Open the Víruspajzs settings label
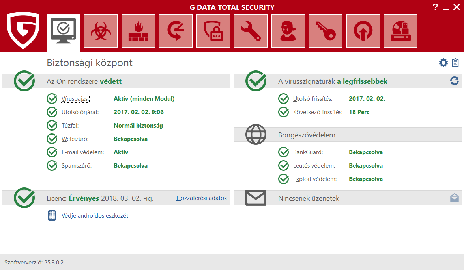The width and height of the screenshot is (464, 270). coord(75,98)
